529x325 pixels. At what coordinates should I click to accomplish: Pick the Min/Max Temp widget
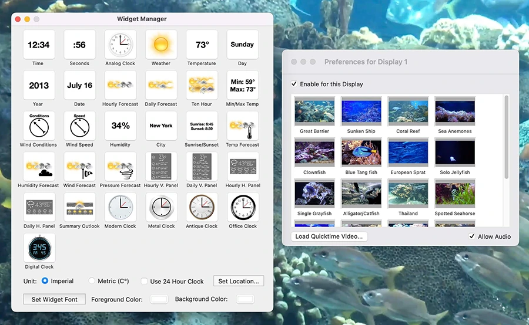242,85
